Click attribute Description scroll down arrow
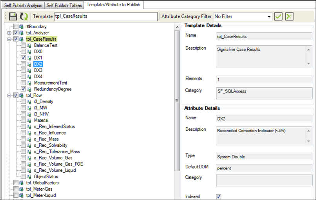Image resolution: width=316 pixels, height=200 pixels. coord(309,141)
